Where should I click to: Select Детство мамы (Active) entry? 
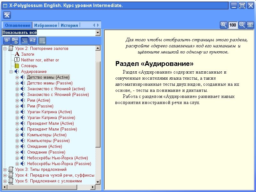(x=48, y=77)
